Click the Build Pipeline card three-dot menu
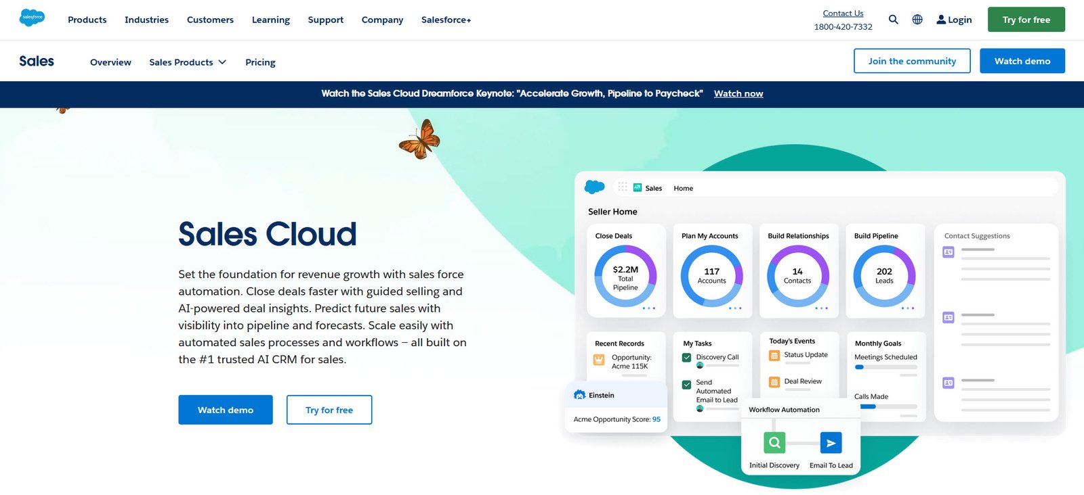The width and height of the screenshot is (1084, 495). 908,308
